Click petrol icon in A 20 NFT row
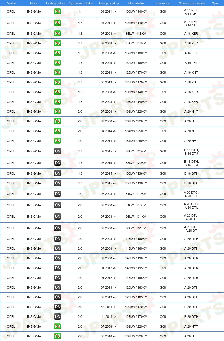The width and height of the screenshot is (224, 341). pyautogui.click(x=57, y=326)
